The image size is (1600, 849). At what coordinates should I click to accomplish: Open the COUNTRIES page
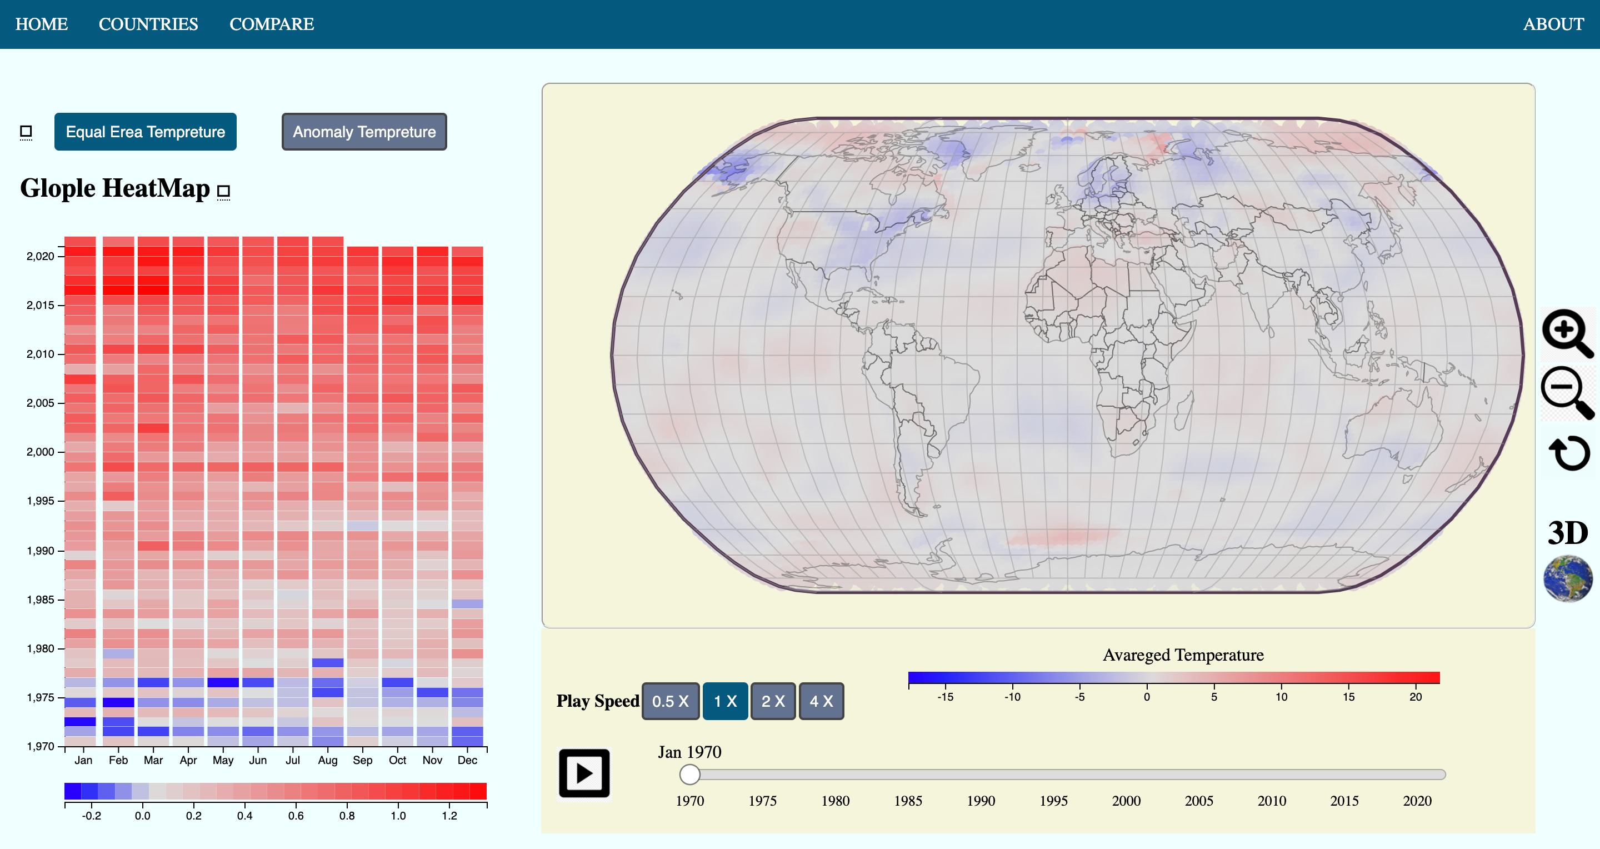148,24
